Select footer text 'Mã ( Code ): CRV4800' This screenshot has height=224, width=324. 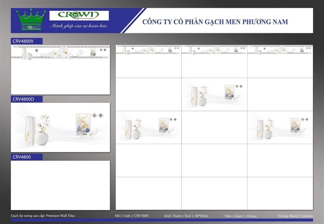tap(132, 216)
